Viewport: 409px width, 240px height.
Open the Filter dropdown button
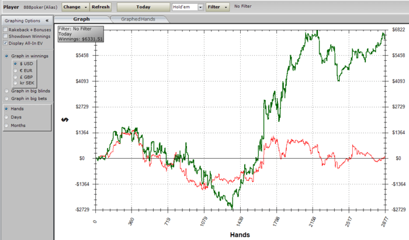(x=217, y=7)
